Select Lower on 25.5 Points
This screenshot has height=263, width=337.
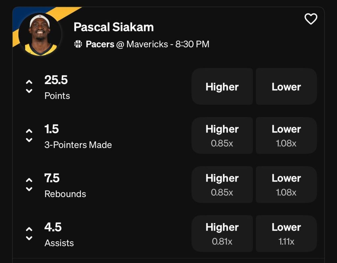tap(286, 87)
